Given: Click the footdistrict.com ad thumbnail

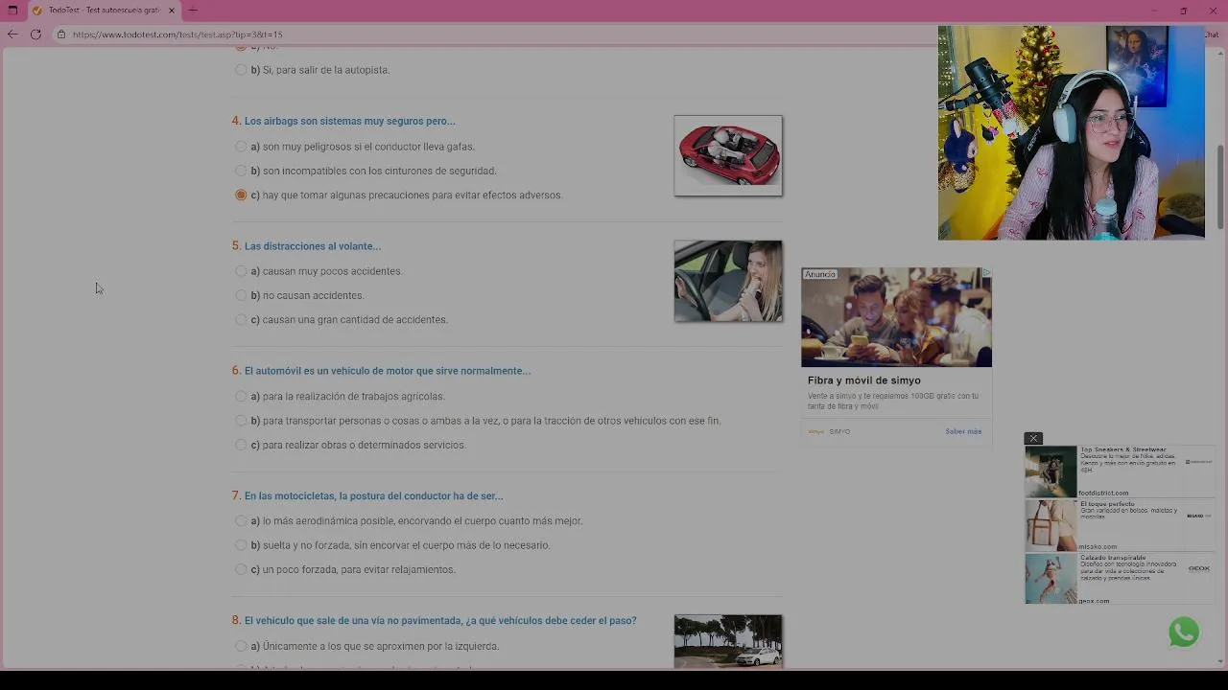Looking at the screenshot, I should [x=1051, y=471].
